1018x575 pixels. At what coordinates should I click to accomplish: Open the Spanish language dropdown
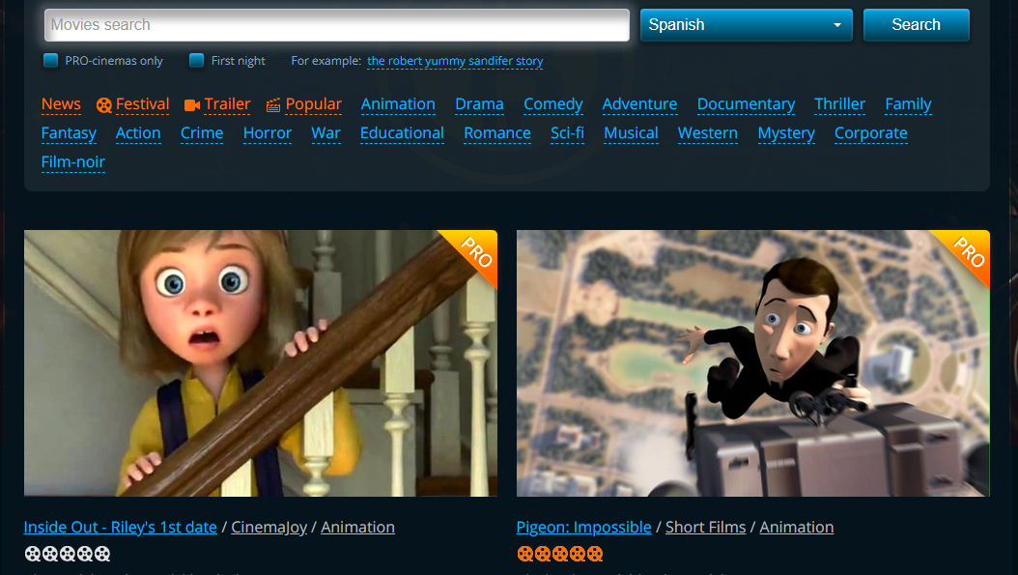click(746, 25)
